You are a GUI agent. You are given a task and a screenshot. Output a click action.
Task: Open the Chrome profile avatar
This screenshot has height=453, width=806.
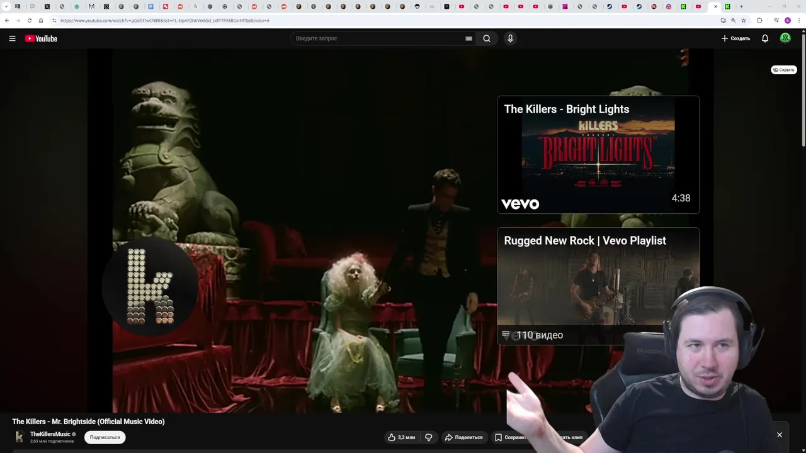[x=788, y=20]
